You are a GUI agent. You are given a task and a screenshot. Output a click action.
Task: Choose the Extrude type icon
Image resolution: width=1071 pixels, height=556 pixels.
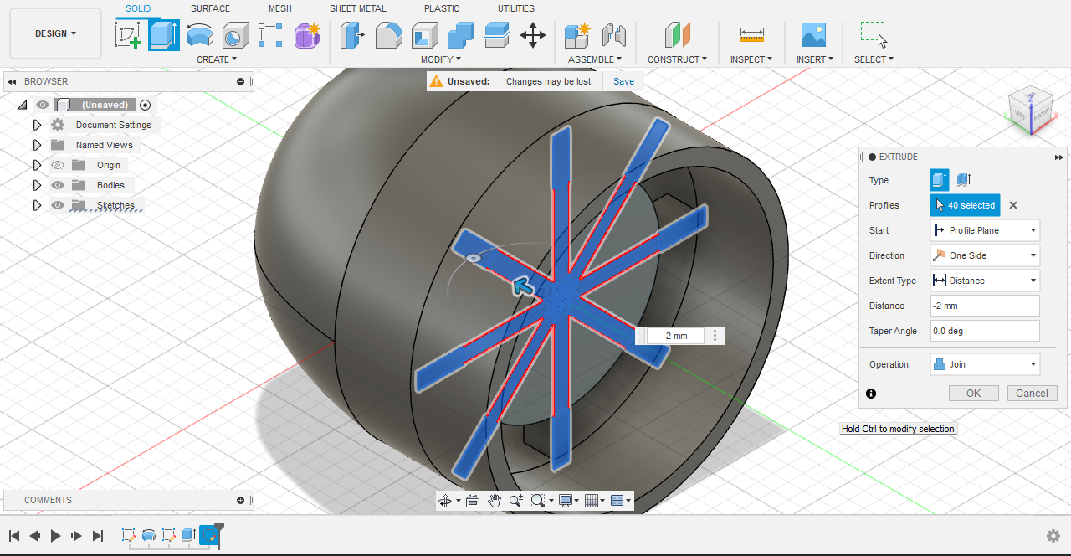pos(940,180)
